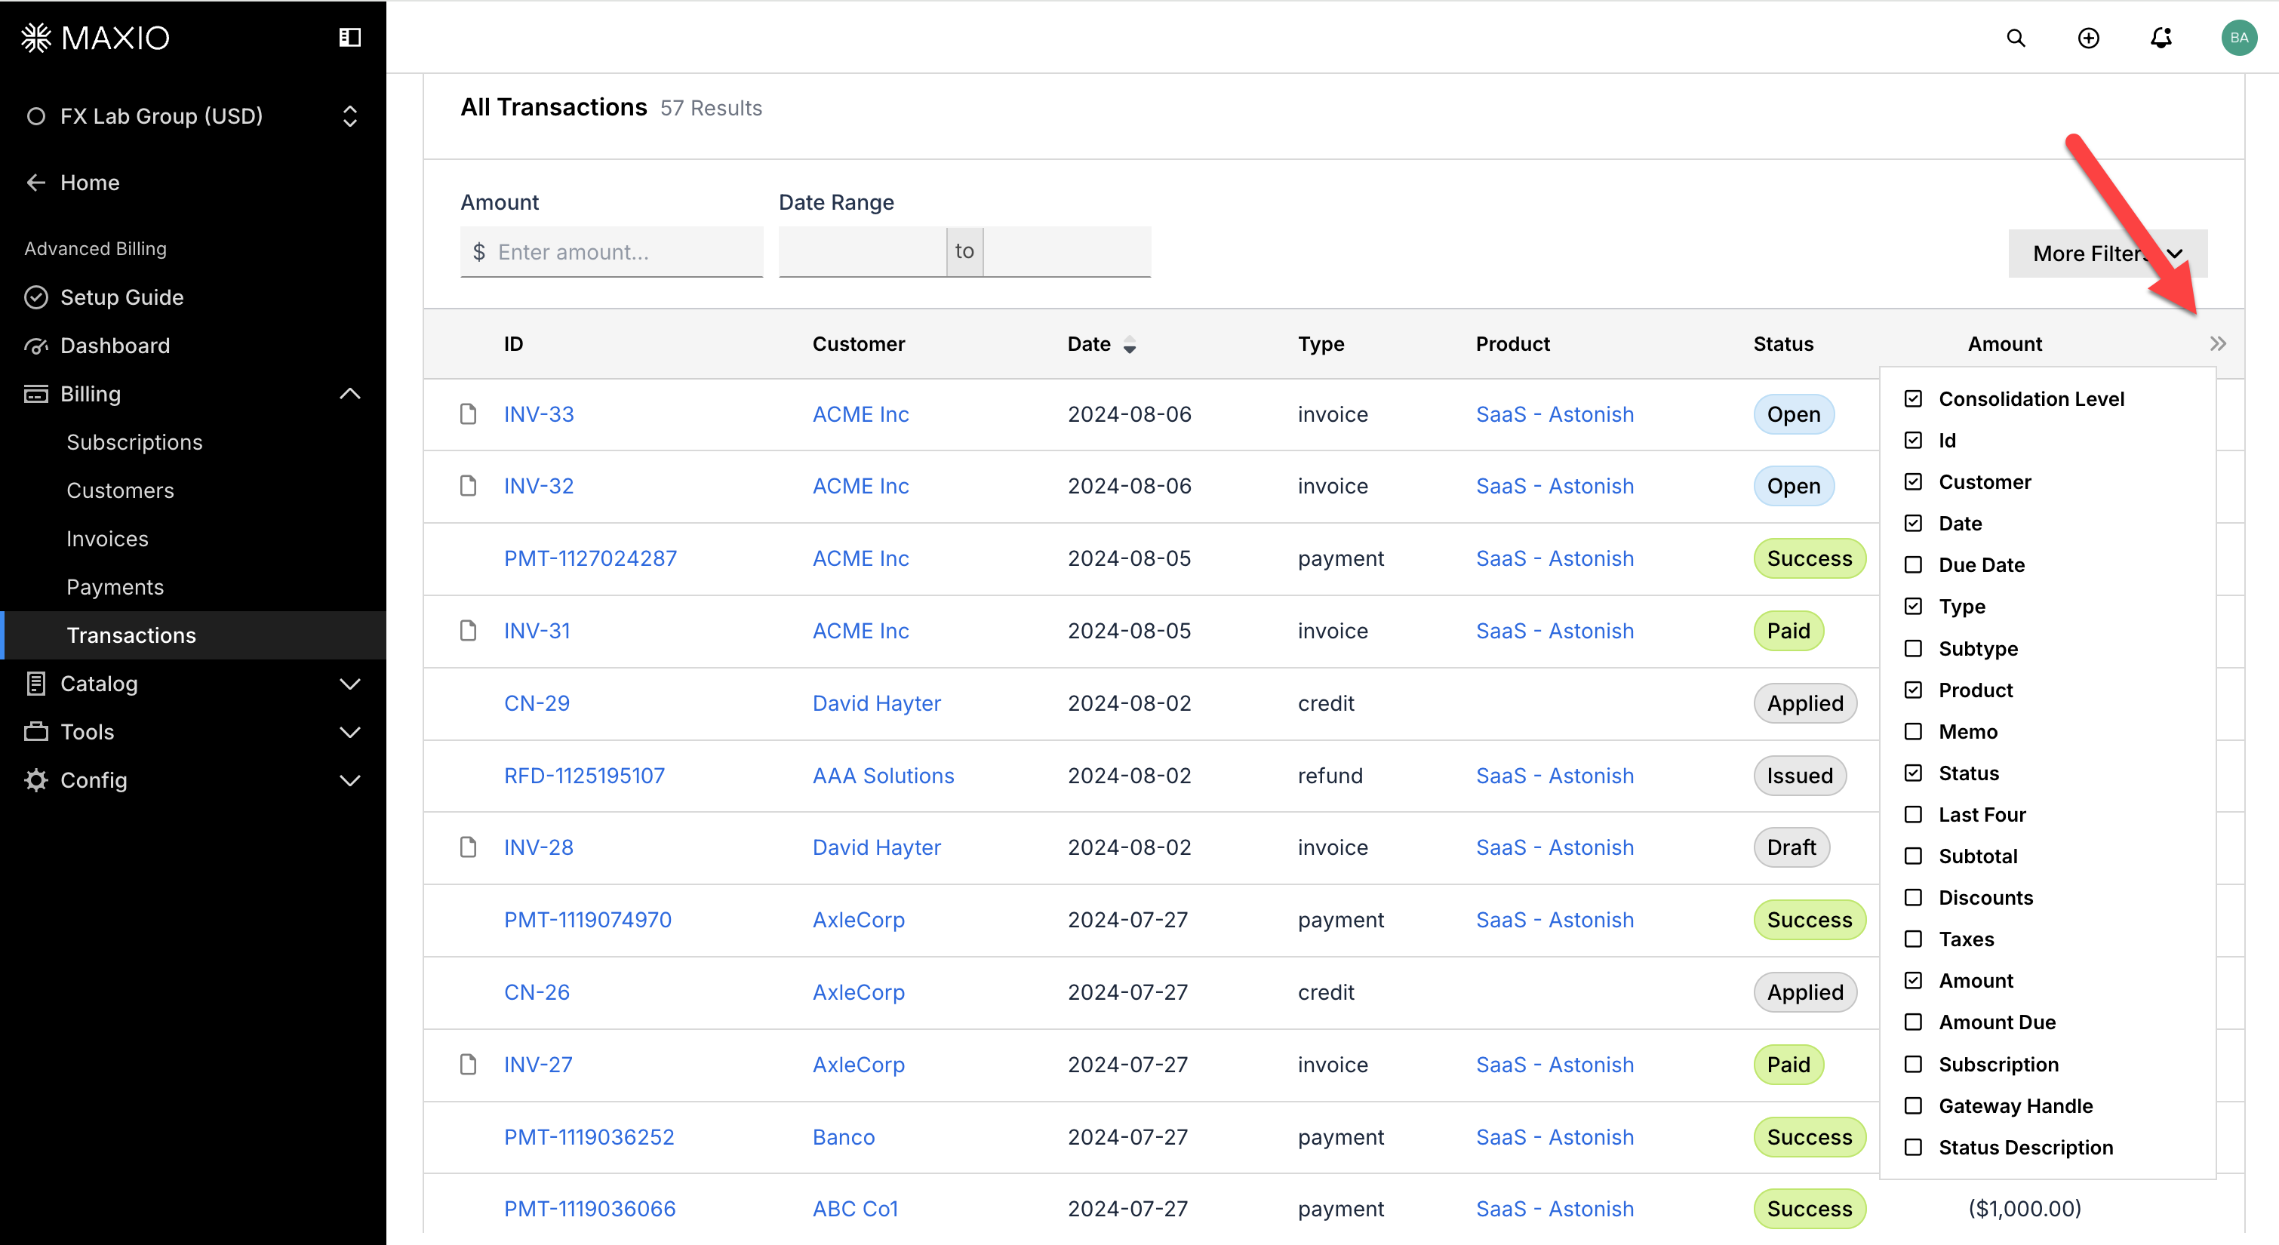Collapse the Billing section chevron
The width and height of the screenshot is (2279, 1245).
tap(349, 394)
